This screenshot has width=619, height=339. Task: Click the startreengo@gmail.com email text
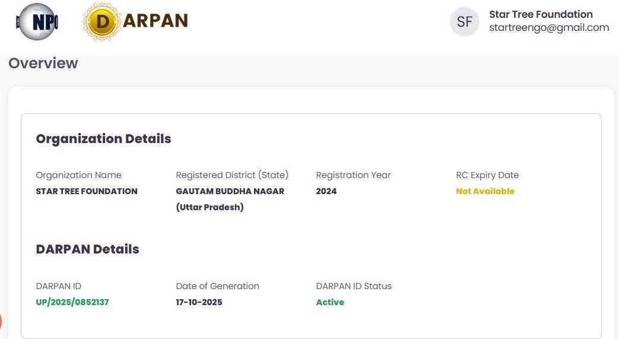(x=549, y=27)
